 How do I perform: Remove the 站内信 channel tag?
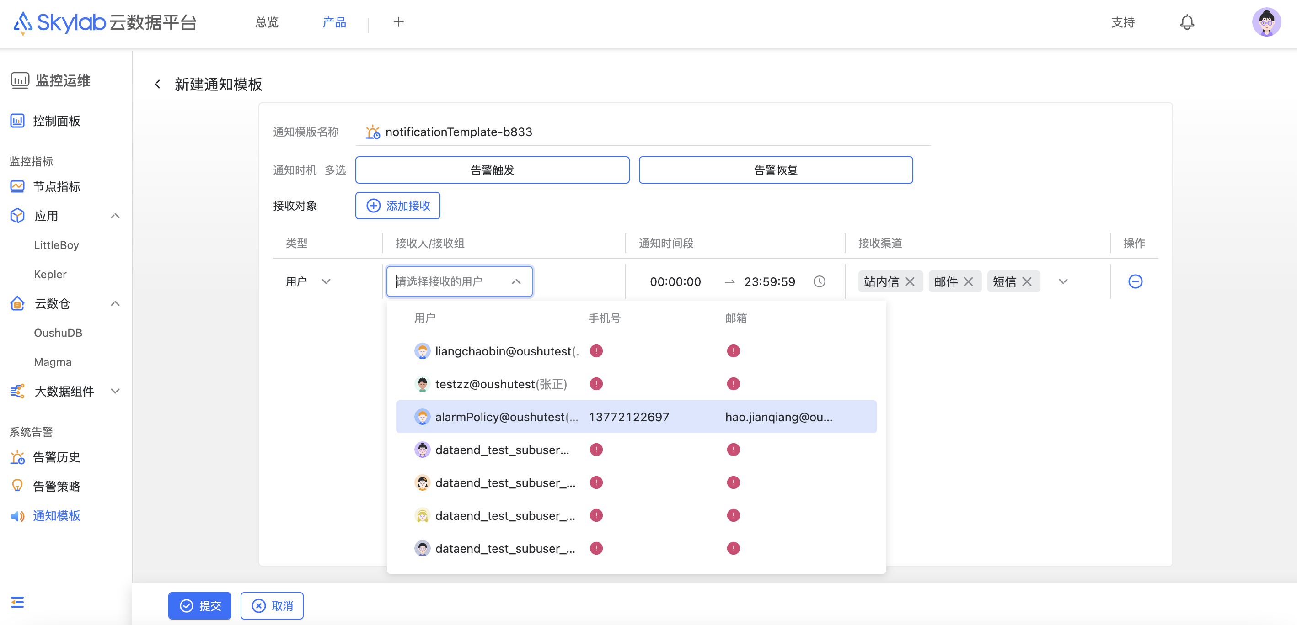click(910, 281)
